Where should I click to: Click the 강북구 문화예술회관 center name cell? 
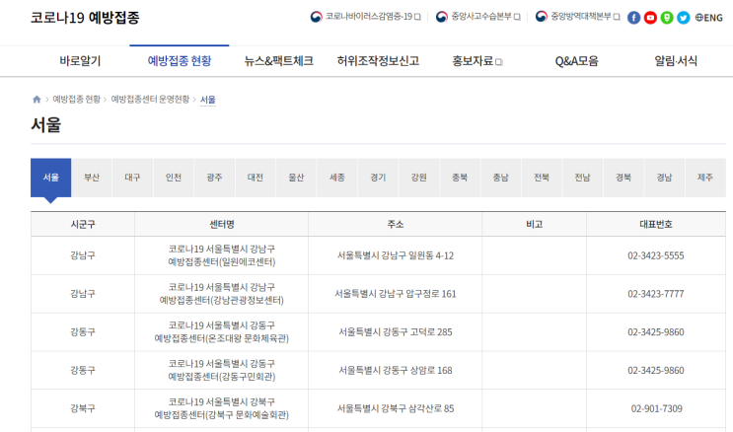pyautogui.click(x=222, y=408)
